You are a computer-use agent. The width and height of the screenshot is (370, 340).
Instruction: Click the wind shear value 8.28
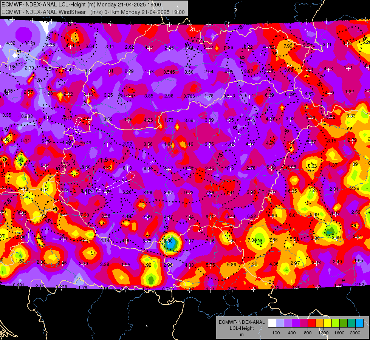click(x=269, y=71)
